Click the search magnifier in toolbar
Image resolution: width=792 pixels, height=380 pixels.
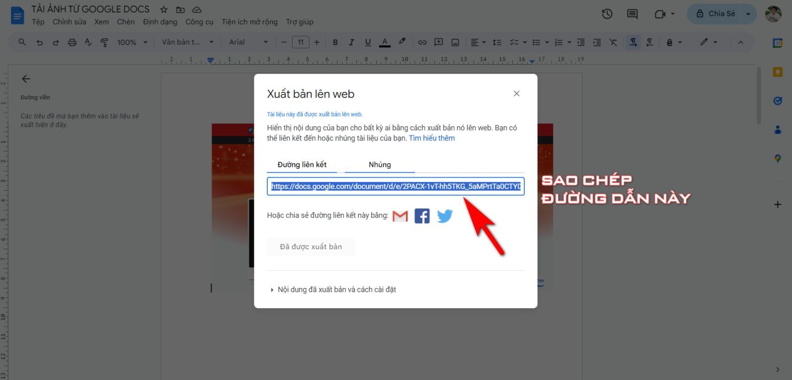pos(22,42)
